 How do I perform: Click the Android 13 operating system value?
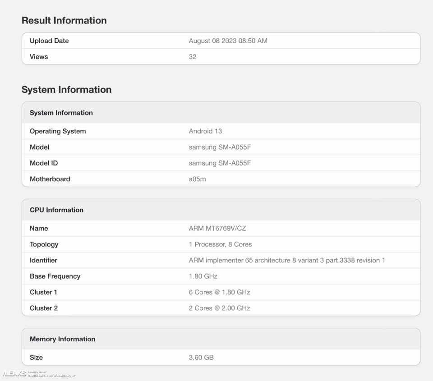click(205, 131)
